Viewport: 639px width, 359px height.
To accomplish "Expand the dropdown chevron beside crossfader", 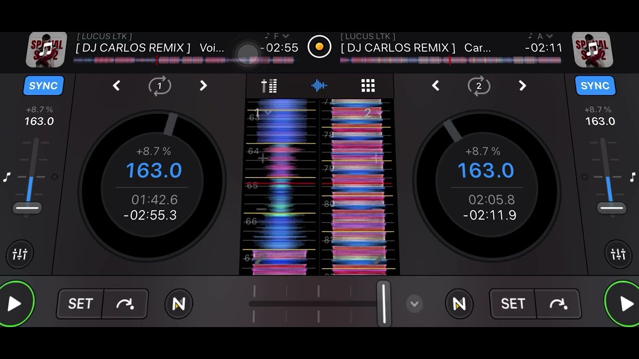I will [x=414, y=303].
